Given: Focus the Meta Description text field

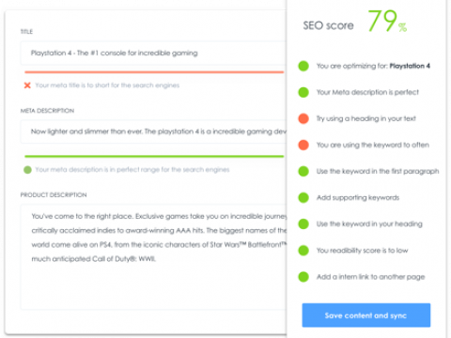Looking at the screenshot, I should click(x=153, y=131).
